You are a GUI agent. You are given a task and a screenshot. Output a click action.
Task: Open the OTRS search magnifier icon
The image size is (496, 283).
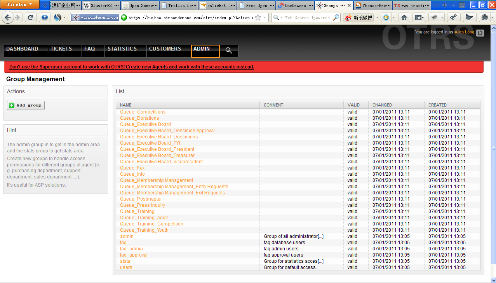[229, 51]
